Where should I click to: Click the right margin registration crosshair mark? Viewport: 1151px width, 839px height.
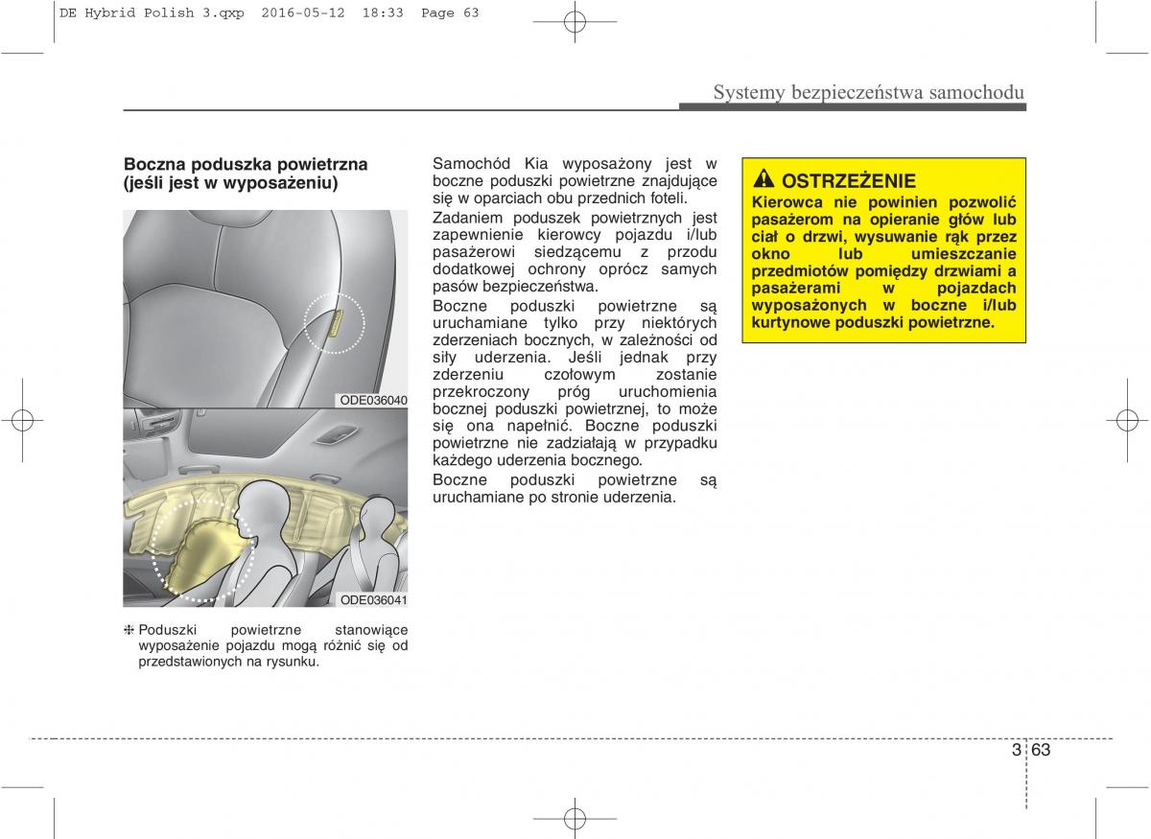coord(1128,419)
